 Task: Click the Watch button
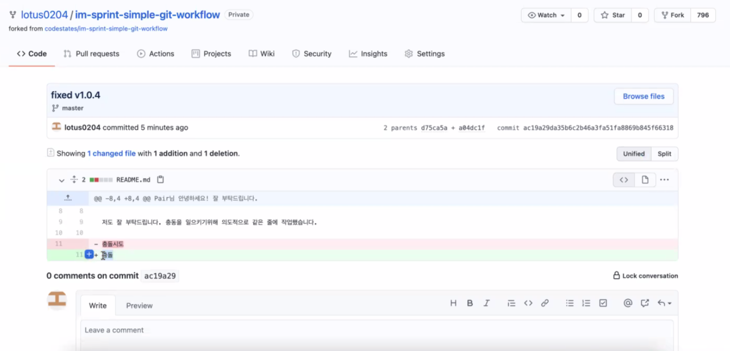point(546,15)
